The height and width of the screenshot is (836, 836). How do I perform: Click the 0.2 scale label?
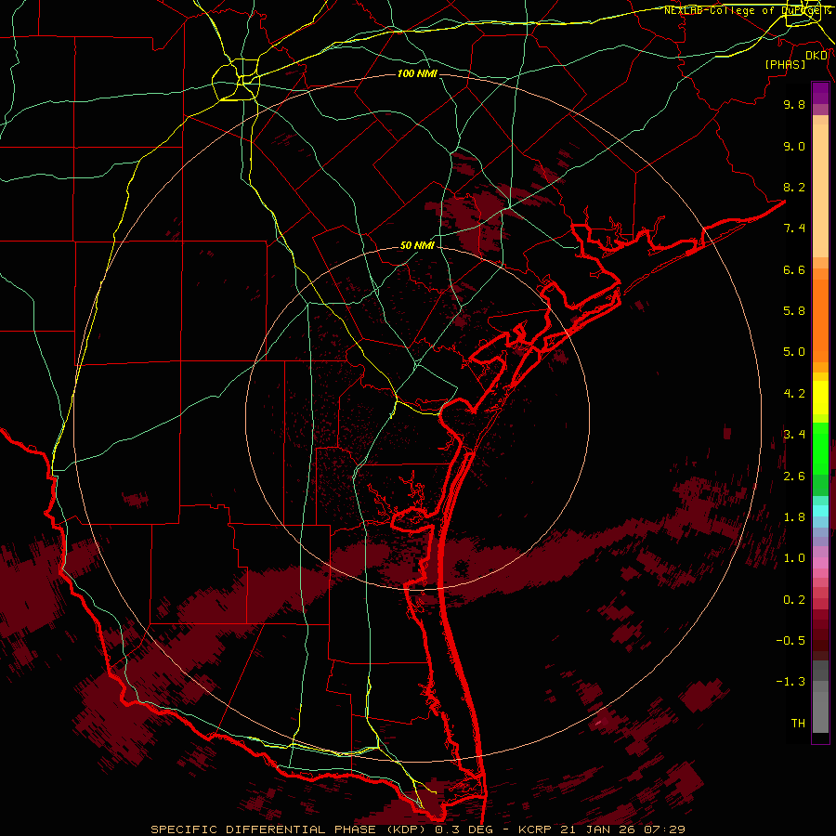coord(794,600)
